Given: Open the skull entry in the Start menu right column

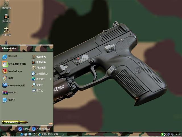Looking at the screenshot, I should 39,67.
